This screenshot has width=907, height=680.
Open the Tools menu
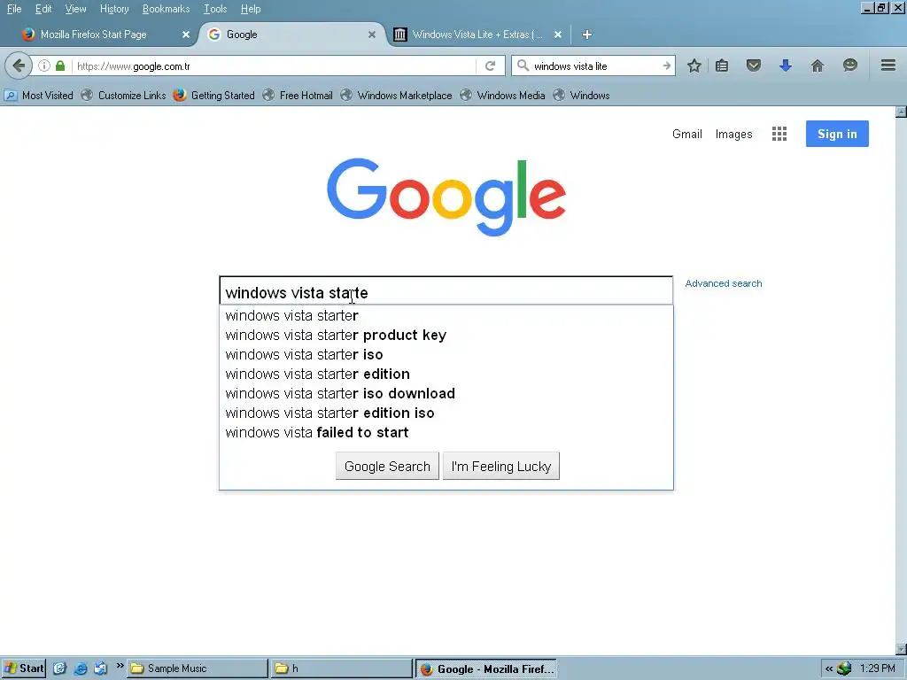click(214, 9)
